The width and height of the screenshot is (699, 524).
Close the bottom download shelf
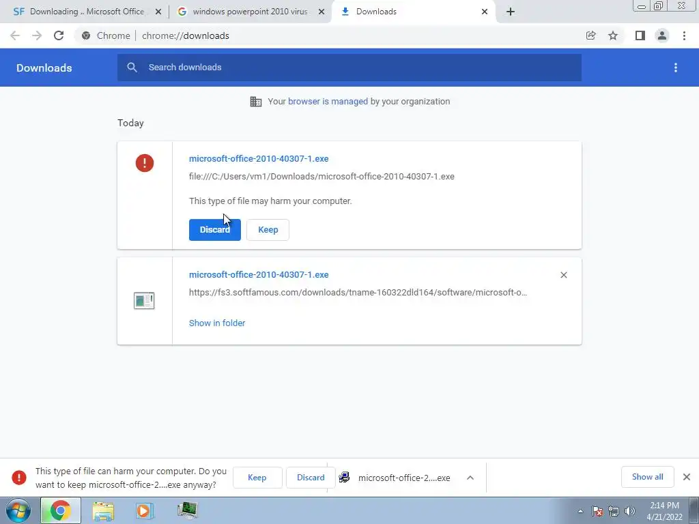[687, 477]
